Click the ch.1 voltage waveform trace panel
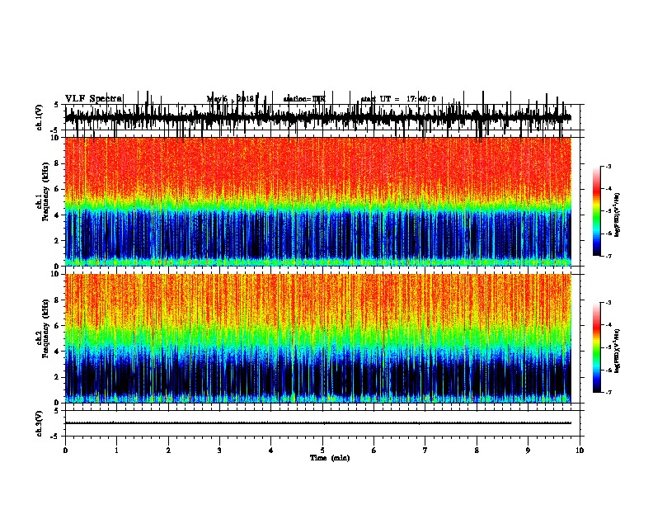The height and width of the screenshot is (505, 653). (322, 117)
